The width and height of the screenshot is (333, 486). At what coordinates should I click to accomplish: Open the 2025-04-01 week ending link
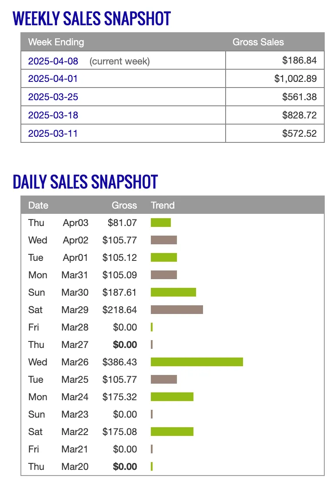[53, 78]
